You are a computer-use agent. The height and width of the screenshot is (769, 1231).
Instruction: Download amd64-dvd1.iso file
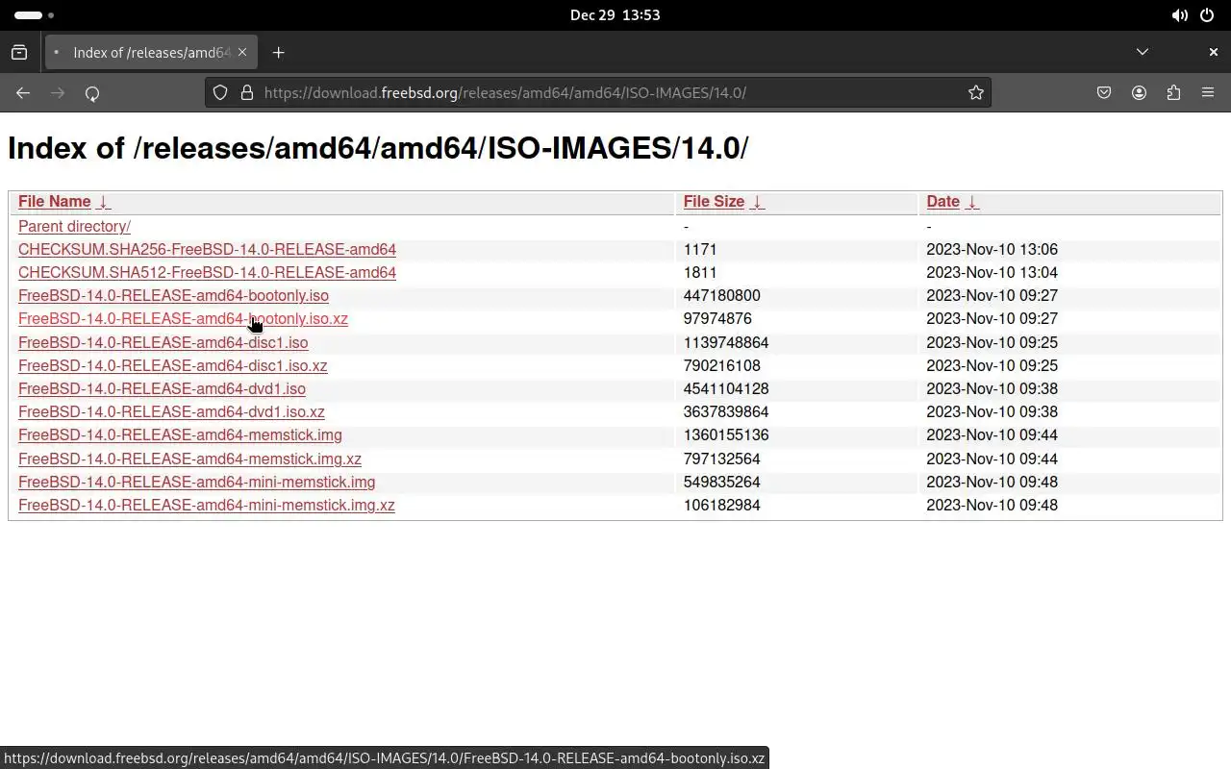[162, 389]
